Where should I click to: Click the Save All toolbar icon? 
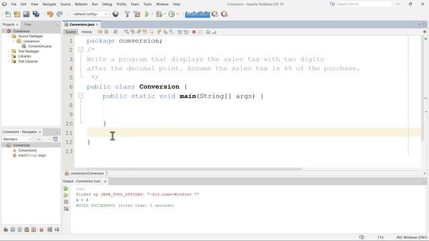click(36, 14)
